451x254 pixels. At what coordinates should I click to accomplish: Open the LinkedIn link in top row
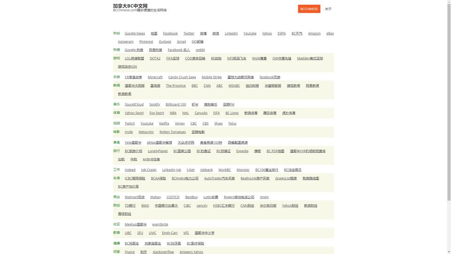coord(231,33)
